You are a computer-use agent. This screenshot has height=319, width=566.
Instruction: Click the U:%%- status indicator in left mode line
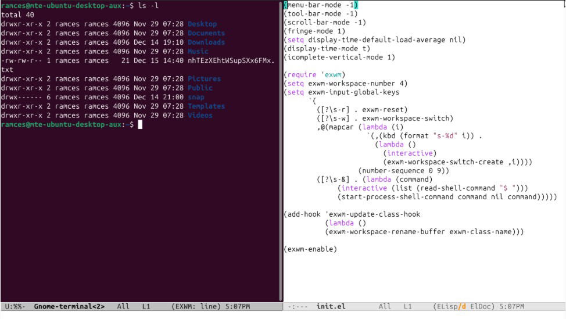(15, 306)
